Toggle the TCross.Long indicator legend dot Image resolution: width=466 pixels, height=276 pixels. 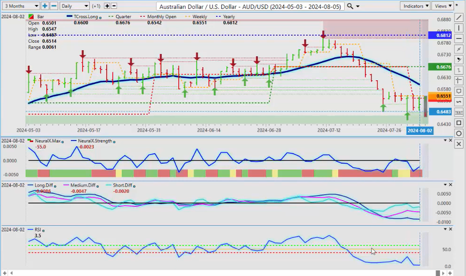100,17
